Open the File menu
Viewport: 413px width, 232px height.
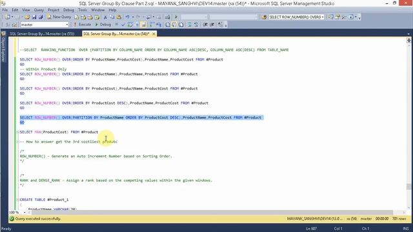(5, 10)
